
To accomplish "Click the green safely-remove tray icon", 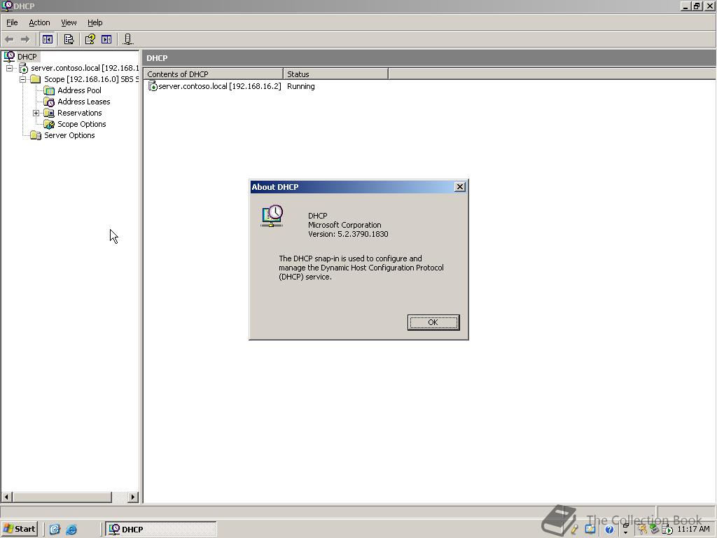I will click(x=655, y=530).
